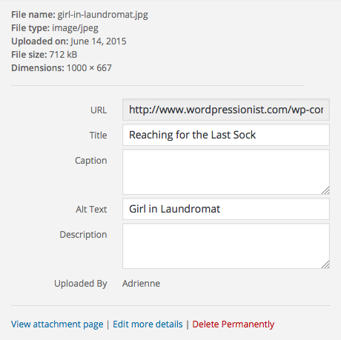Viewport: 341px width, 340px height.
Task: Click the Uploaded By name Adrienne
Action: pyautogui.click(x=141, y=284)
